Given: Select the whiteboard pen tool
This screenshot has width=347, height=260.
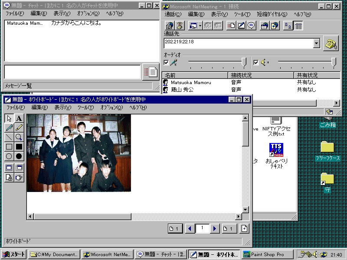Looking at the screenshot, I should tap(9, 128).
